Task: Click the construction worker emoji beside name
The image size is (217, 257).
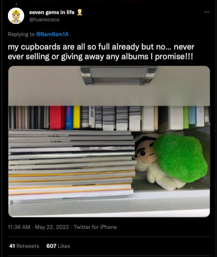Action: click(79, 12)
